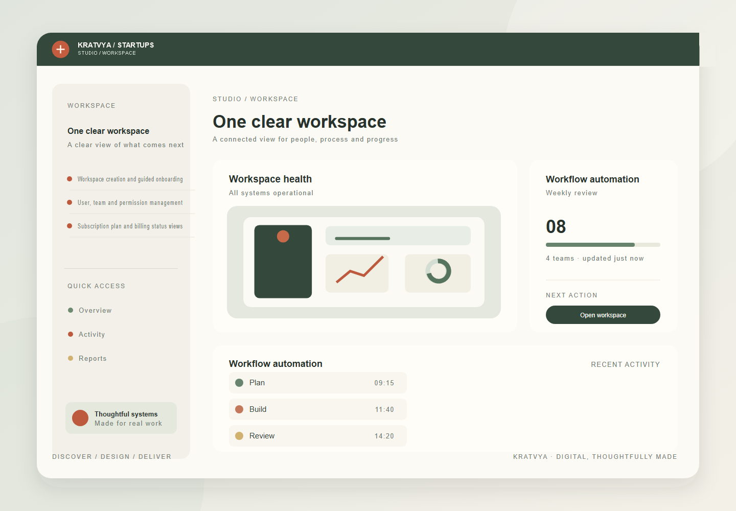
Task: Click the DISCOVER / DESIGN / DELIVER footer text
Action: [112, 456]
